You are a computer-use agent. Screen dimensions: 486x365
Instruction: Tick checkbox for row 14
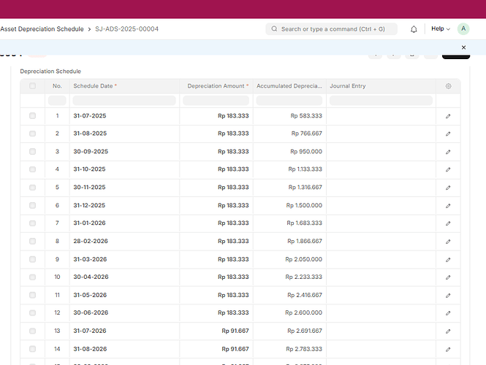pos(33,349)
